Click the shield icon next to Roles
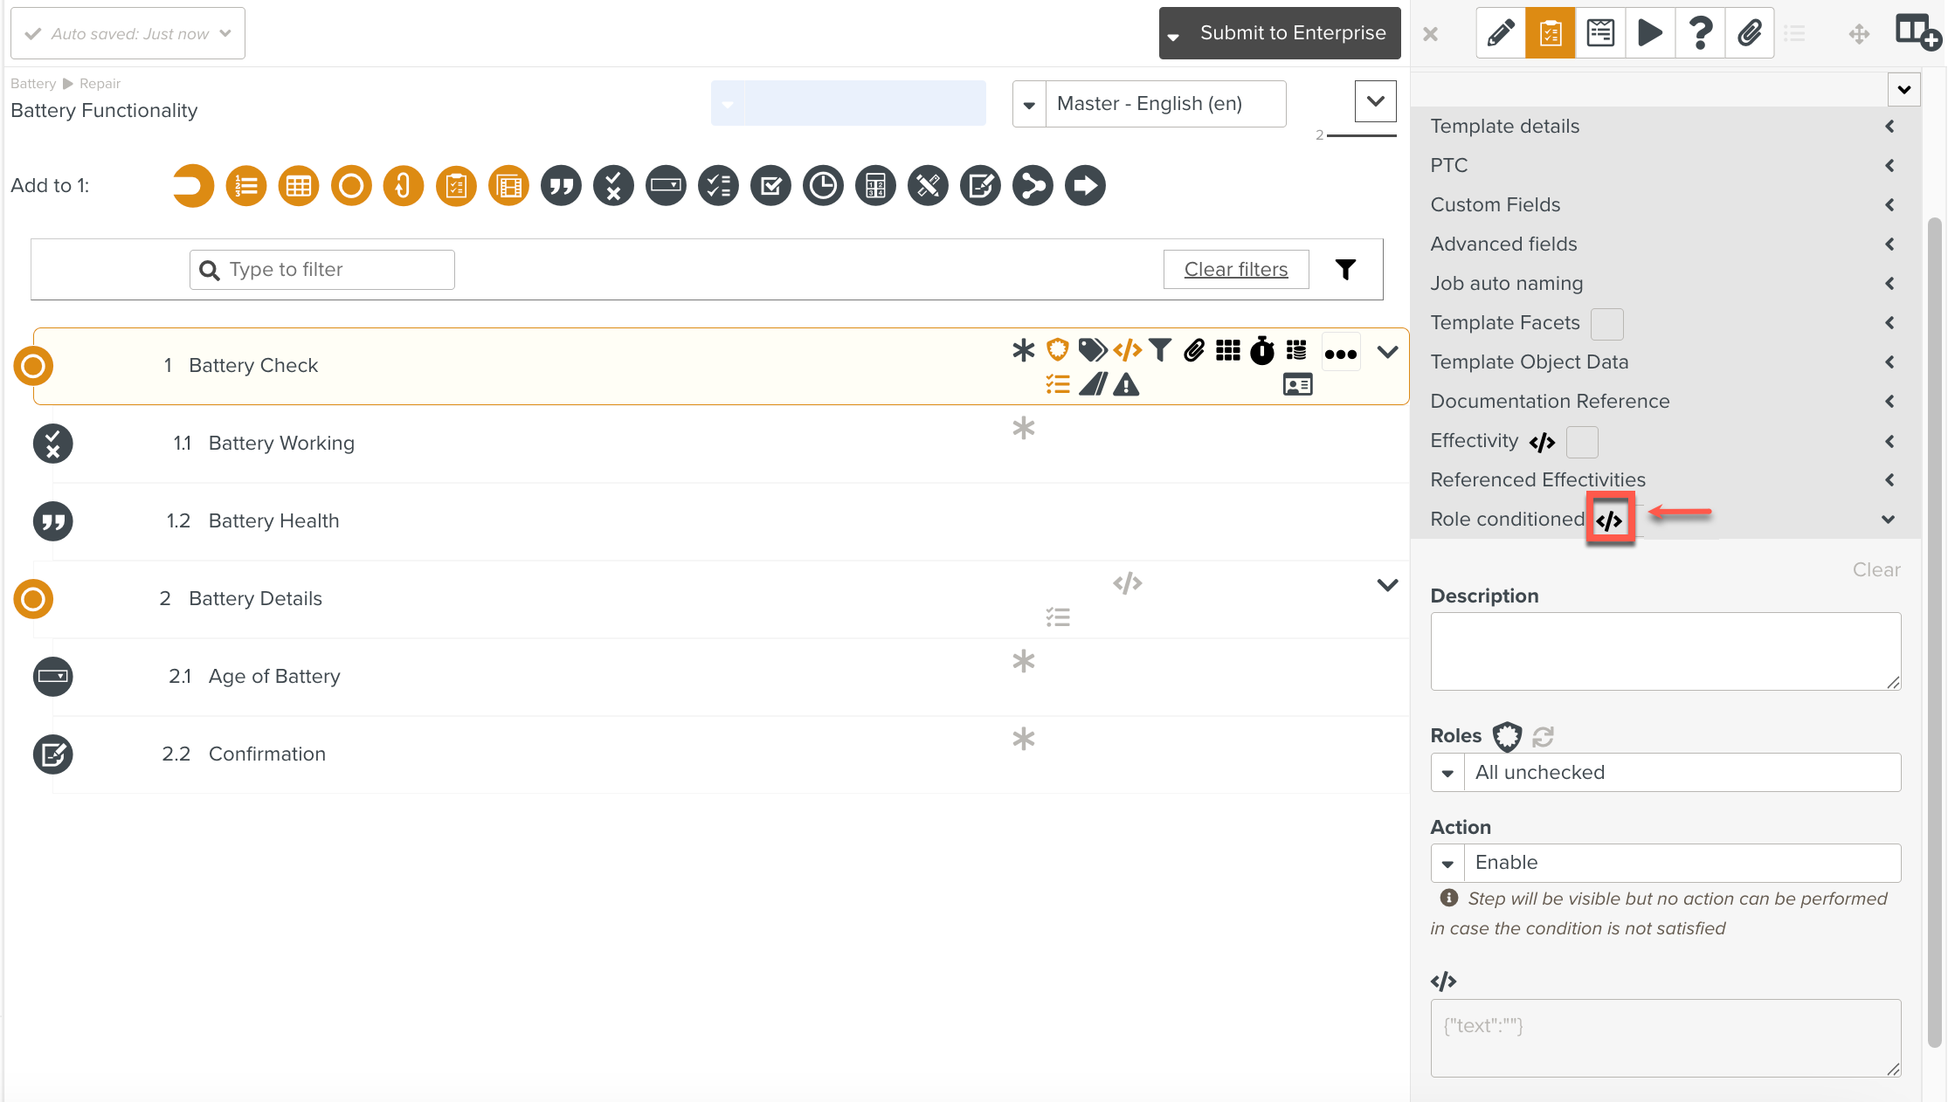 (1507, 736)
